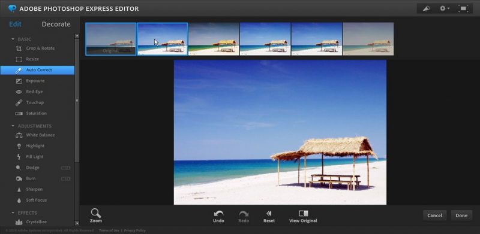Select the Sharpen tool
The image size is (480, 234).
[x=37, y=189]
